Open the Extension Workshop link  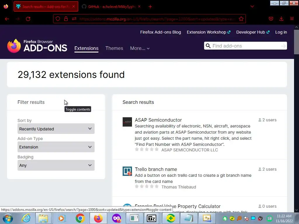(x=208, y=32)
